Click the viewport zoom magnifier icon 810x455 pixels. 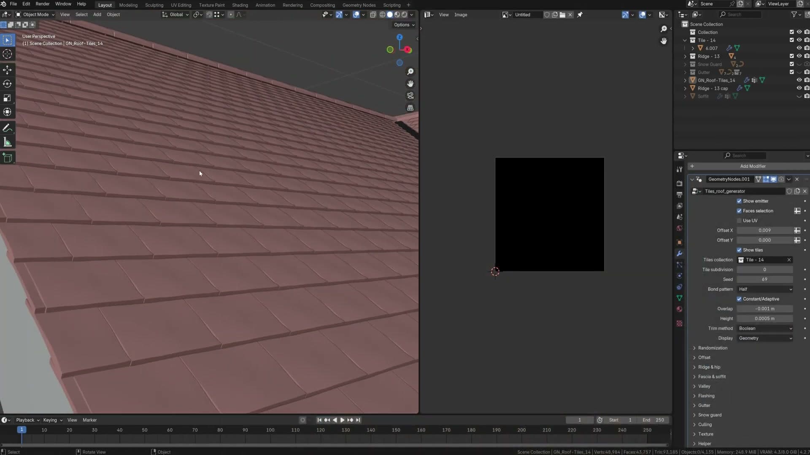[x=410, y=72]
